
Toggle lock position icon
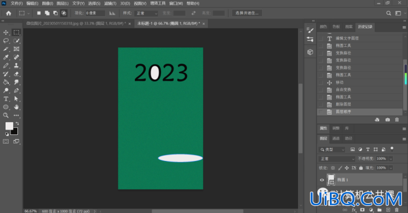[x=347, y=168]
